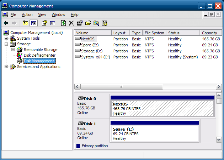Click the Services and Applications tree icon
Screen dimensions: 224x160
pos(13,67)
